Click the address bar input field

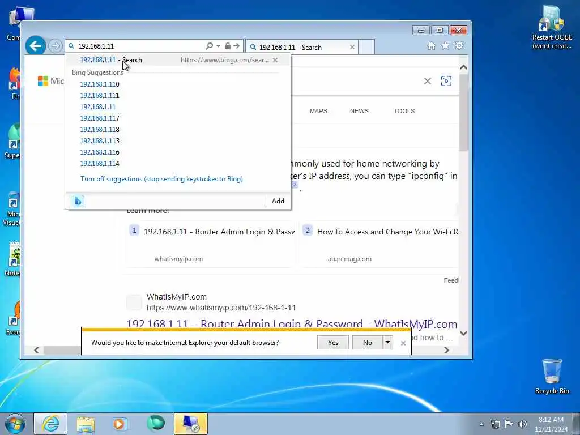click(x=140, y=46)
